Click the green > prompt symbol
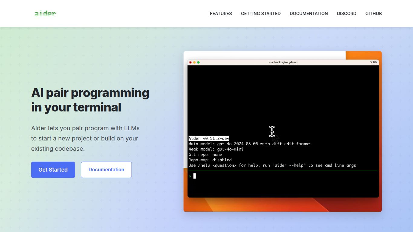 [x=190, y=176]
